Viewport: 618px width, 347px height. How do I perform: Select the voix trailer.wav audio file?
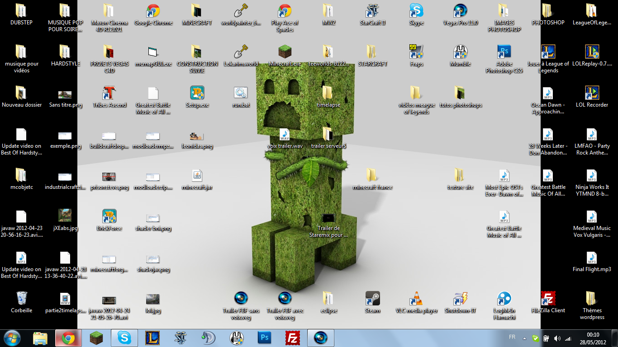coord(285,138)
